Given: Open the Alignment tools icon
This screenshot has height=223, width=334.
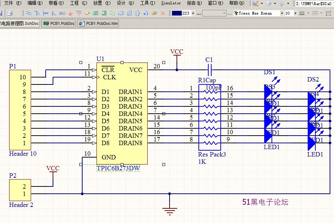Looking at the screenshot, I should [x=269, y=3].
